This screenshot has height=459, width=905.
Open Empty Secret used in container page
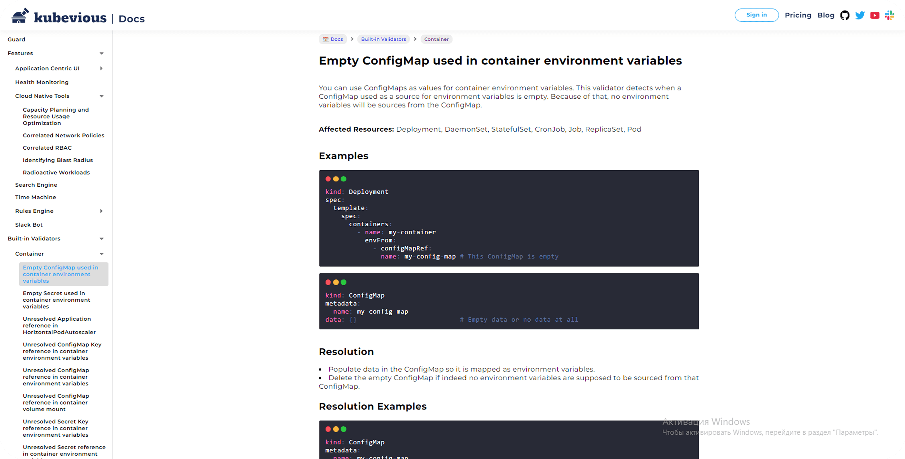56,300
